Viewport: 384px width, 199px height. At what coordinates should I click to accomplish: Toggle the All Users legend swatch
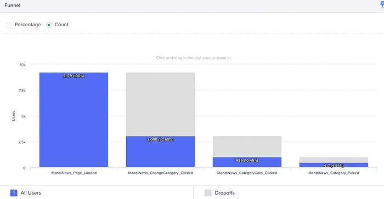14,193
